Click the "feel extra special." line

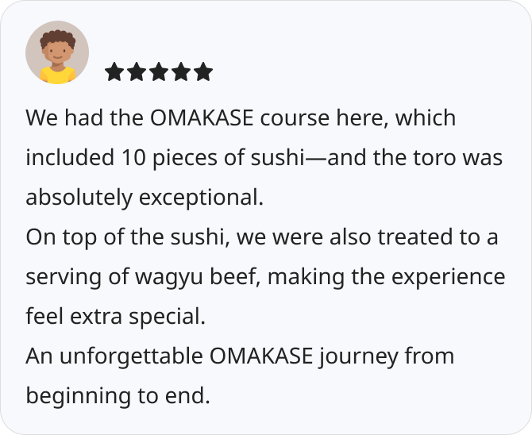coord(115,317)
